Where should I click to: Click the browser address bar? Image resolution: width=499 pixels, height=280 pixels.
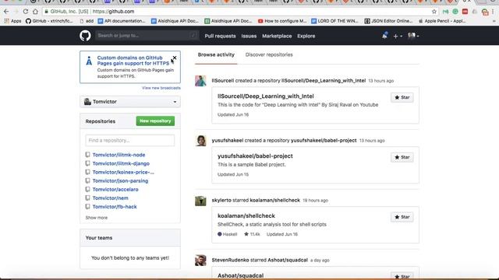[240, 12]
